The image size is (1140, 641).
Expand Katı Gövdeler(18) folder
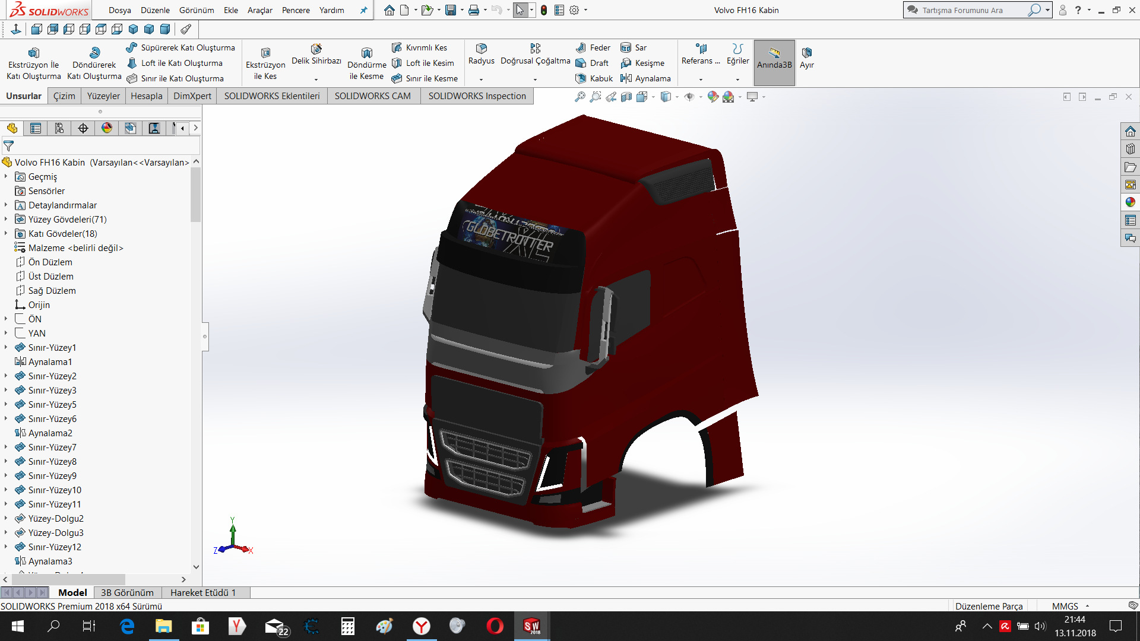pyautogui.click(x=6, y=233)
